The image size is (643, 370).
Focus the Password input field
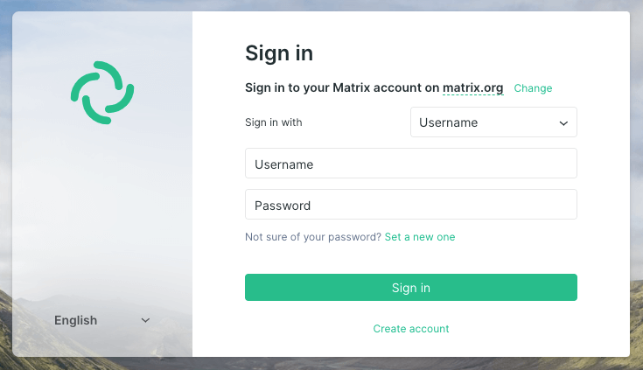[x=410, y=206]
